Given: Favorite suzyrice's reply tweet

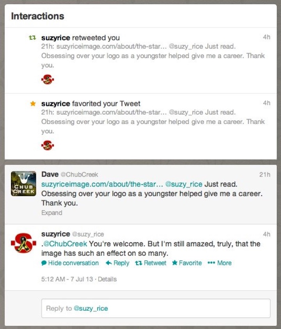Looking at the screenshot, I should point(187,263).
